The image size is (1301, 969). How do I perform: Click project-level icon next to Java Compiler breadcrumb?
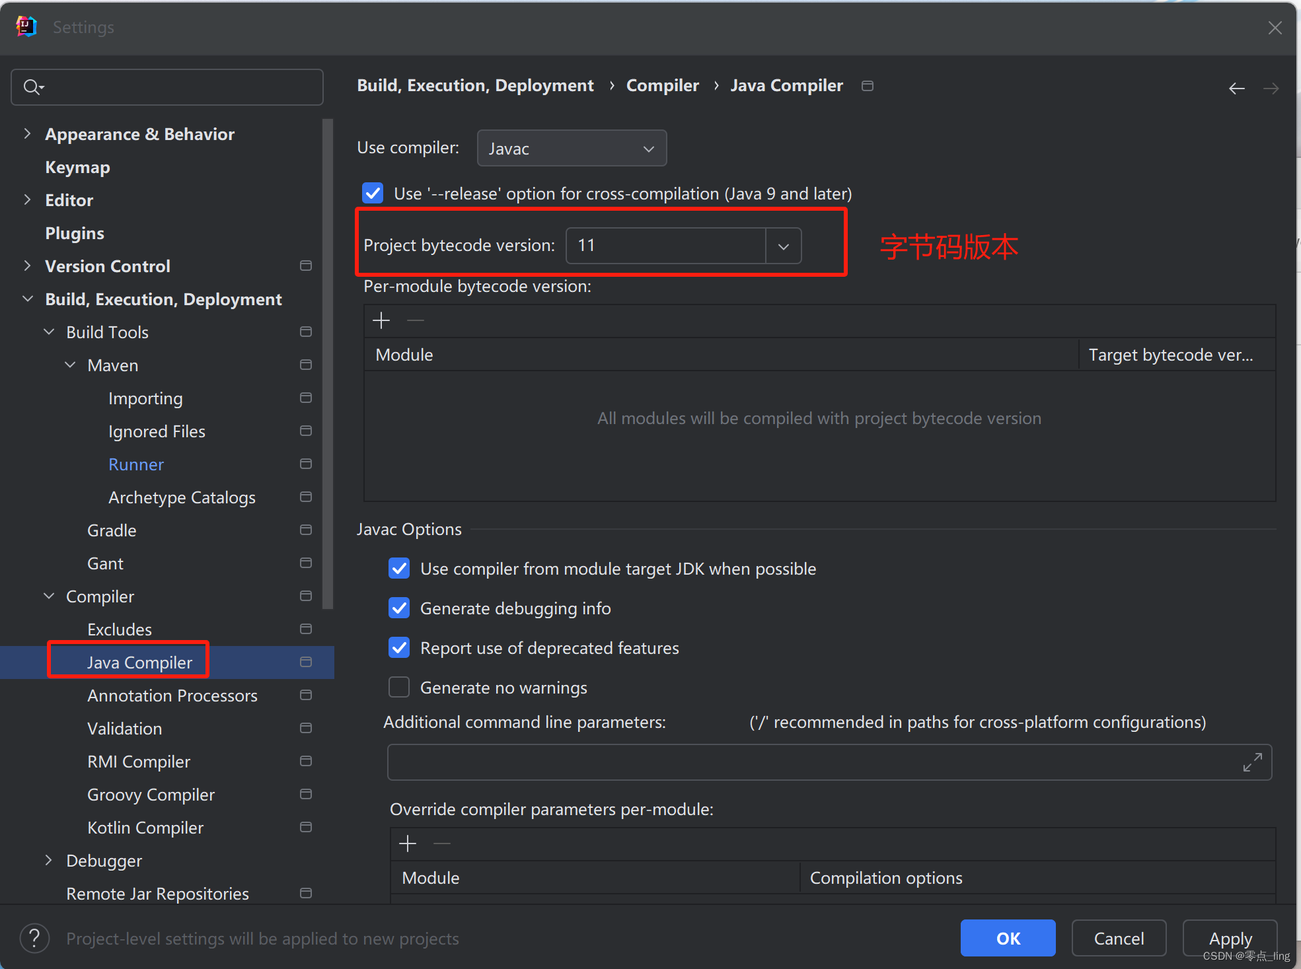coord(868,86)
